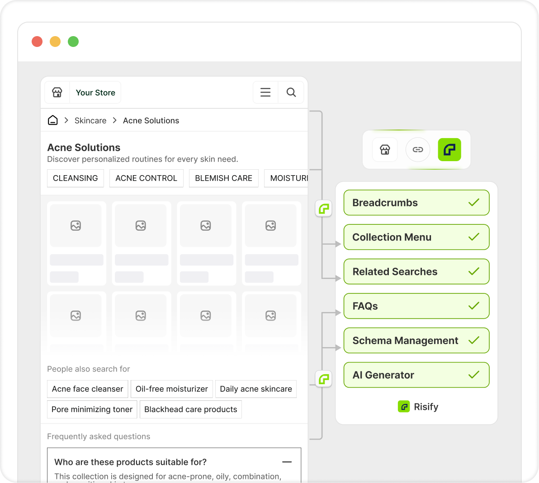Image resolution: width=539 pixels, height=483 pixels.
Task: Click the Risify logo at the panel bottom
Action: coord(404,406)
